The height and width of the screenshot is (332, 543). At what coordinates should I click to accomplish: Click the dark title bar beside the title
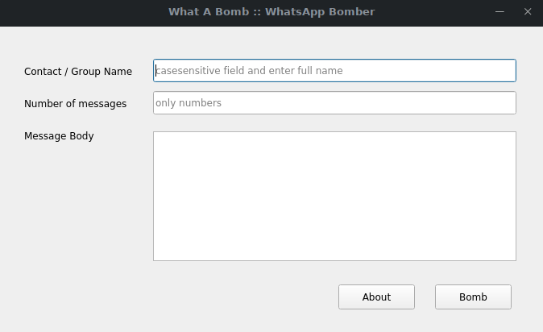pyautogui.click(x=83, y=13)
